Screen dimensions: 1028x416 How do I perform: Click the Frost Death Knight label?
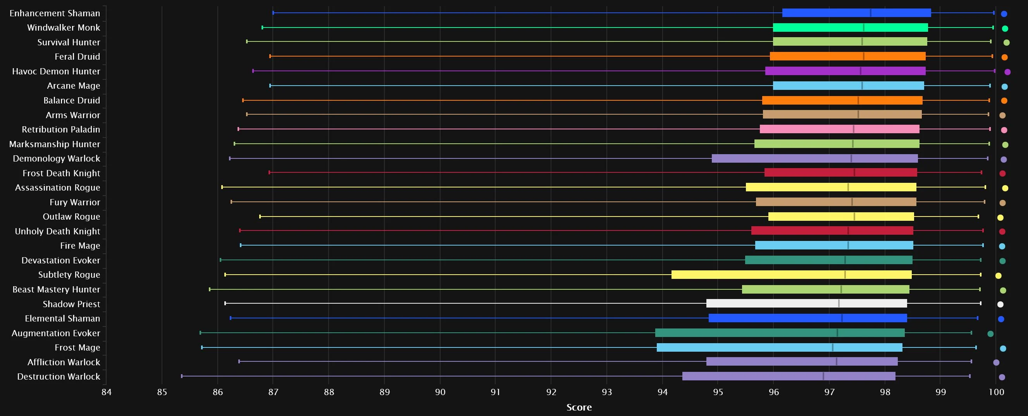click(62, 173)
